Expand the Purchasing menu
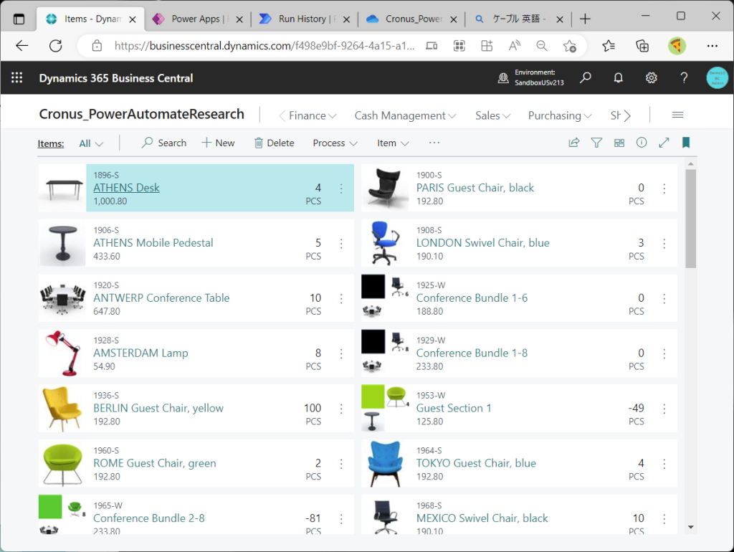734x552 pixels. tap(561, 115)
